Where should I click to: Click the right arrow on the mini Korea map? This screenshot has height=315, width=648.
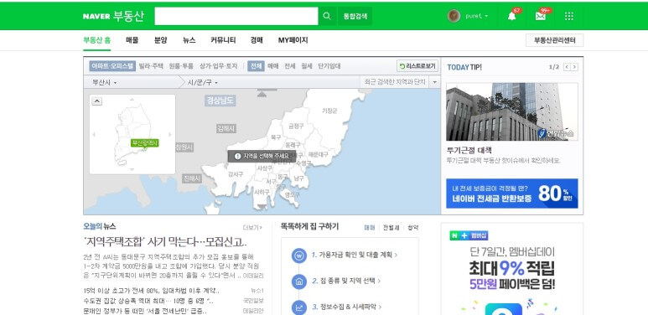pyautogui.click(x=170, y=134)
